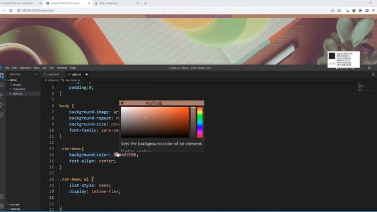The image size is (377, 212).
Task: Click the EXPLORER panel title
Action: [x=15, y=75]
